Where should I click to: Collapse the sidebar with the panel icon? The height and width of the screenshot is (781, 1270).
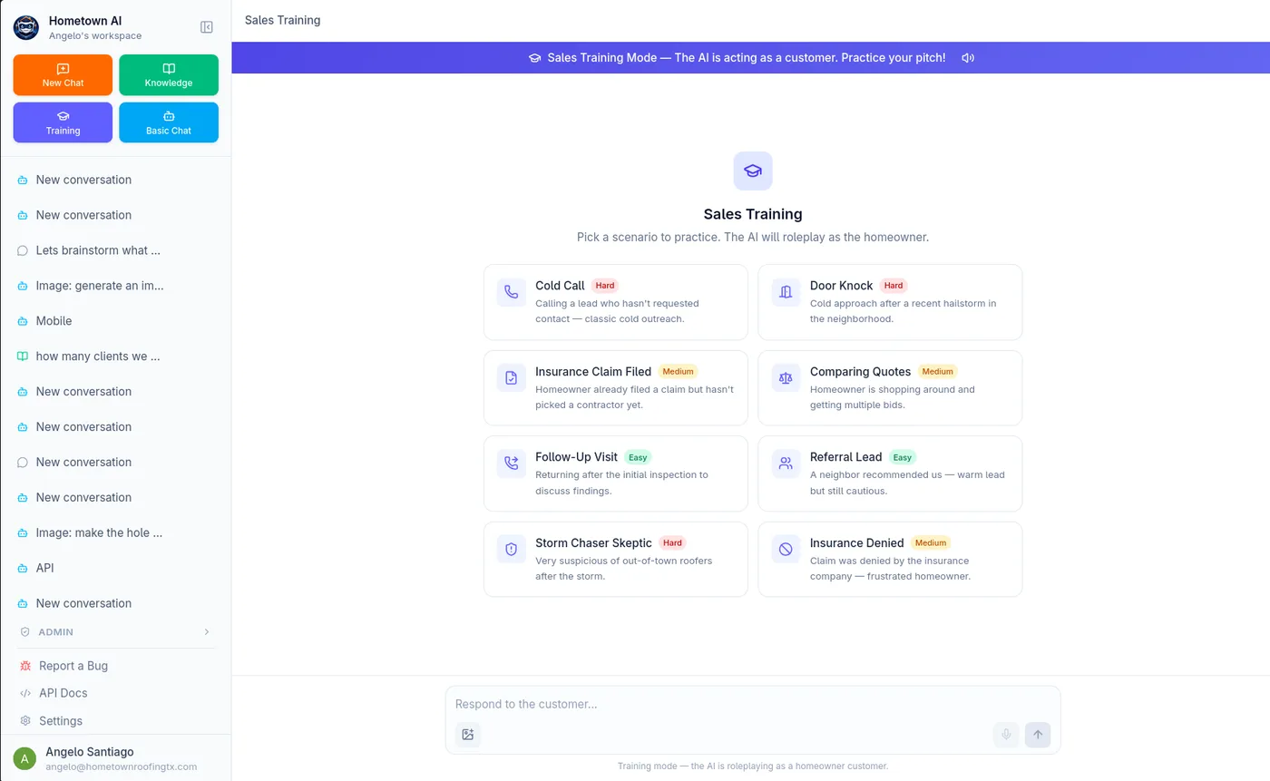207,27
